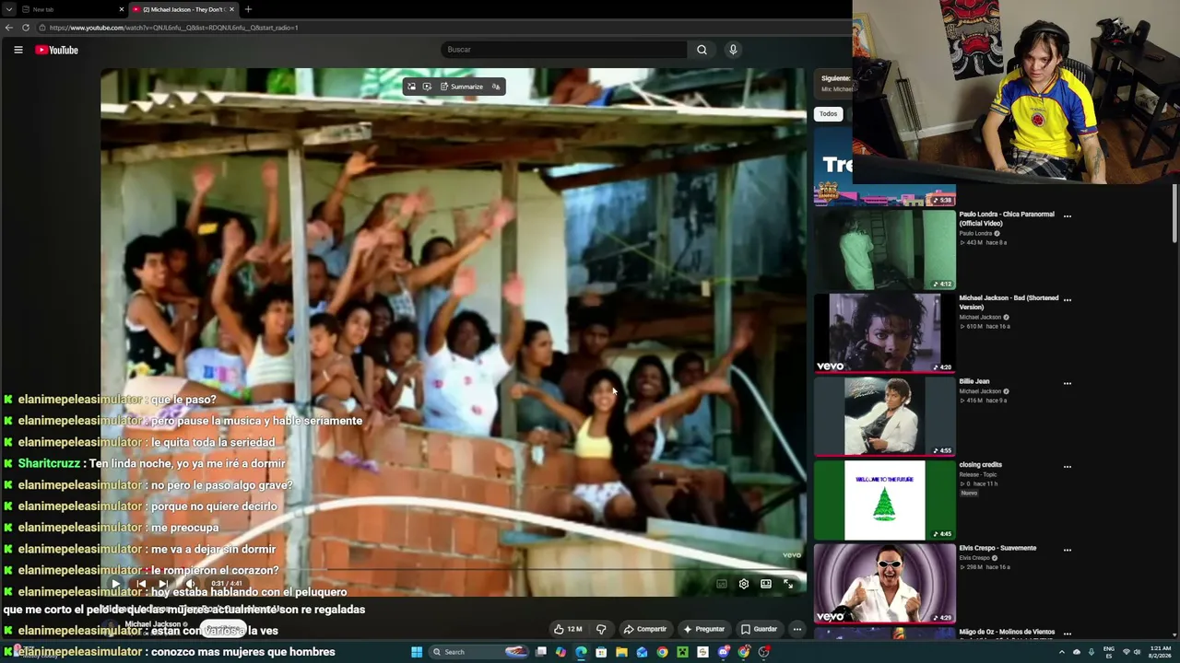Click the Preguntar ask button
Viewport: 1180px width, 663px height.
(x=703, y=629)
